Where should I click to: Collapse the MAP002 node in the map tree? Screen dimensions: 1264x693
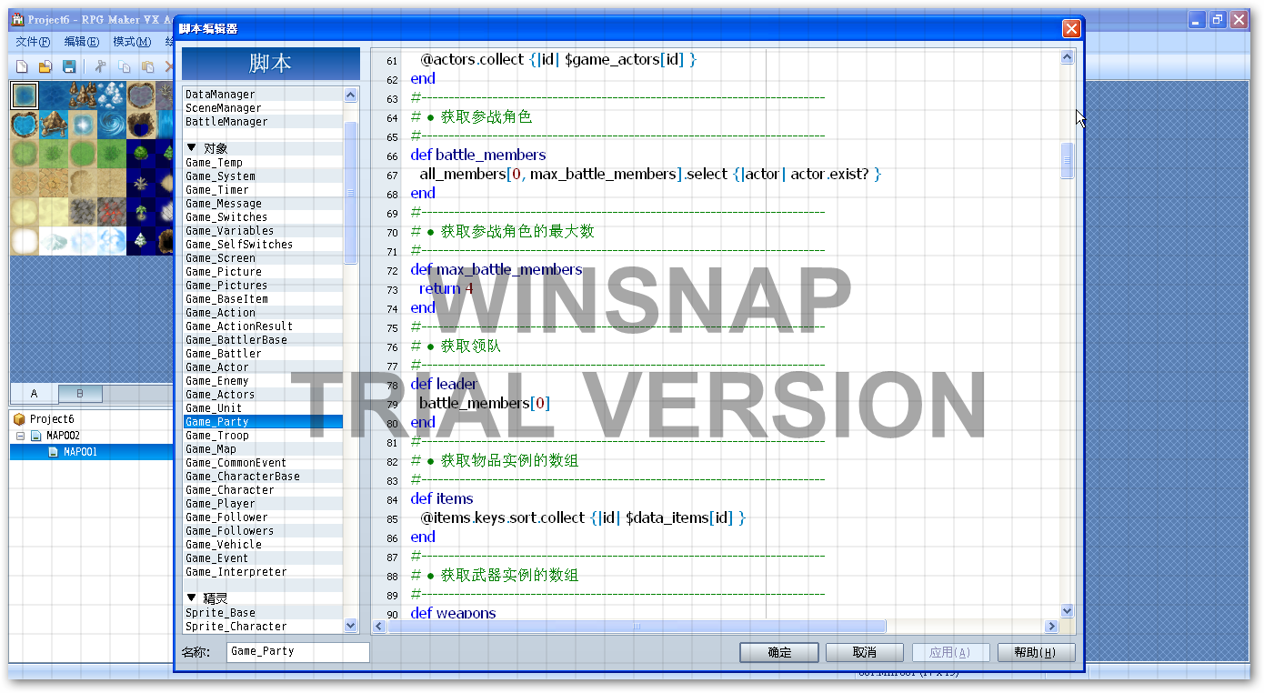coord(19,436)
